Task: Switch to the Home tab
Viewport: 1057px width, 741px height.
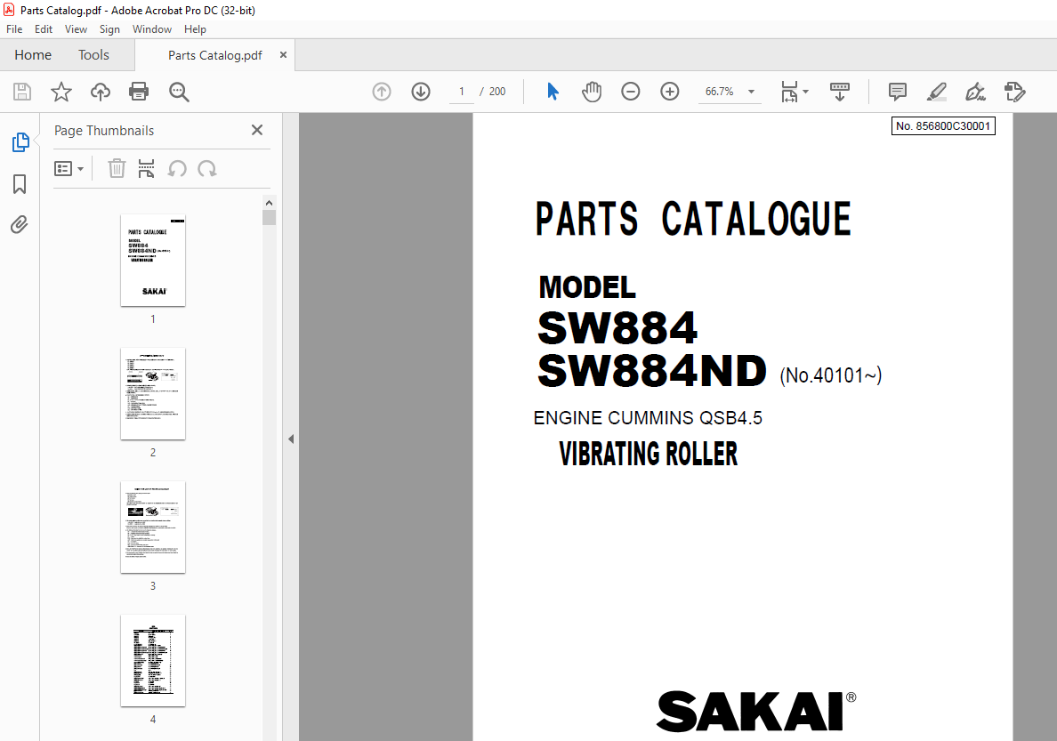Action: tap(33, 54)
